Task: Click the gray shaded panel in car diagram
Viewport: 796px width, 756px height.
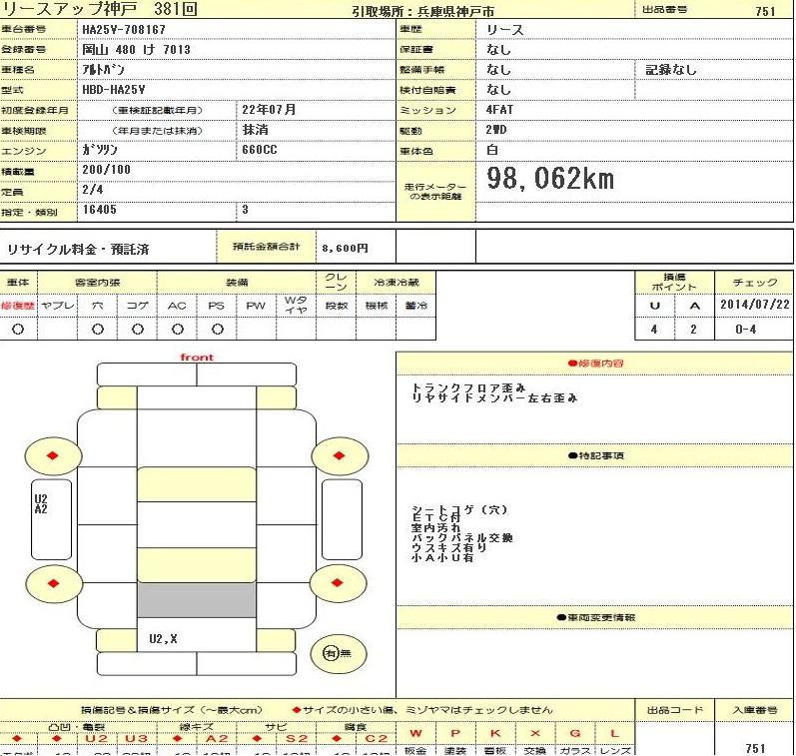Action: [x=196, y=600]
